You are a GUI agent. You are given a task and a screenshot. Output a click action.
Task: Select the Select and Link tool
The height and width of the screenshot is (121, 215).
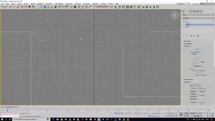[10, 7]
